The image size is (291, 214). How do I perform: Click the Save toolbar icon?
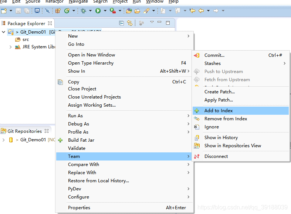pyautogui.click(x=18, y=11)
